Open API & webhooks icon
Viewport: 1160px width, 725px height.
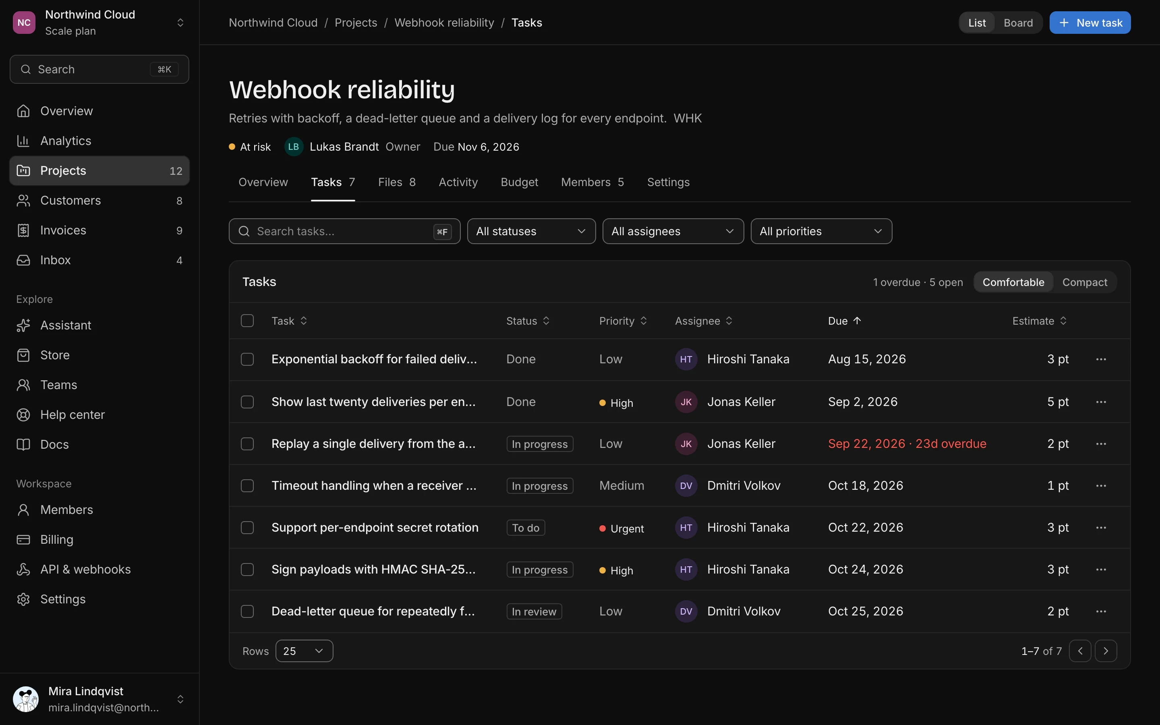[x=23, y=569]
